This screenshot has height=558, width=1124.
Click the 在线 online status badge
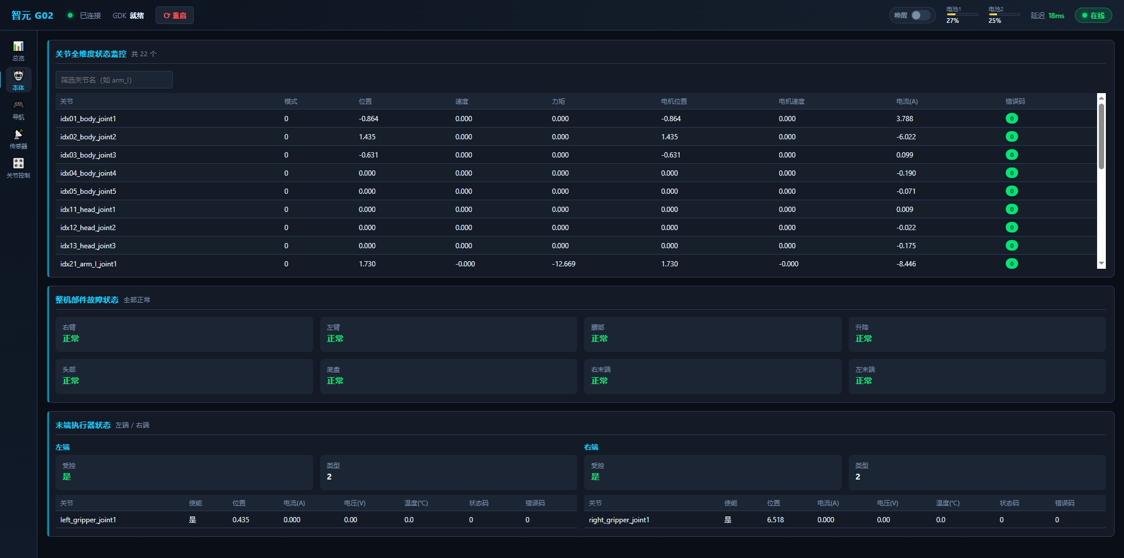1093,15
